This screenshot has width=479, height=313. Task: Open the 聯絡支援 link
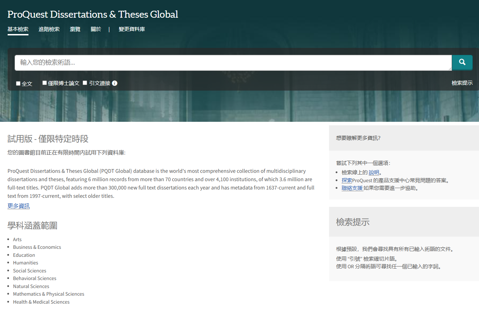click(352, 188)
